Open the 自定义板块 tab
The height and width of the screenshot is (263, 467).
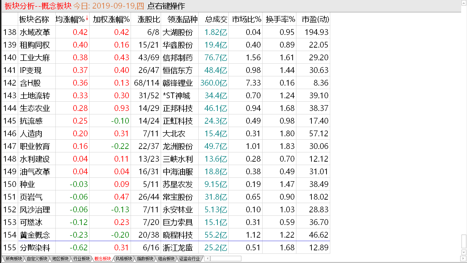coord(37,259)
